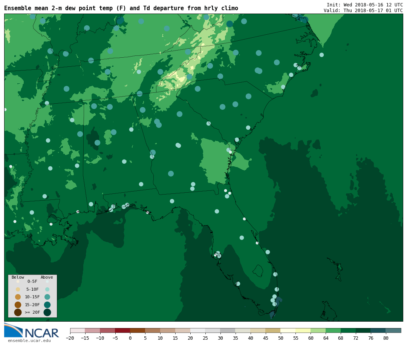Viewport: 407px width, 345px height.
Task: Click the "Above" legend header
Action: click(47, 277)
